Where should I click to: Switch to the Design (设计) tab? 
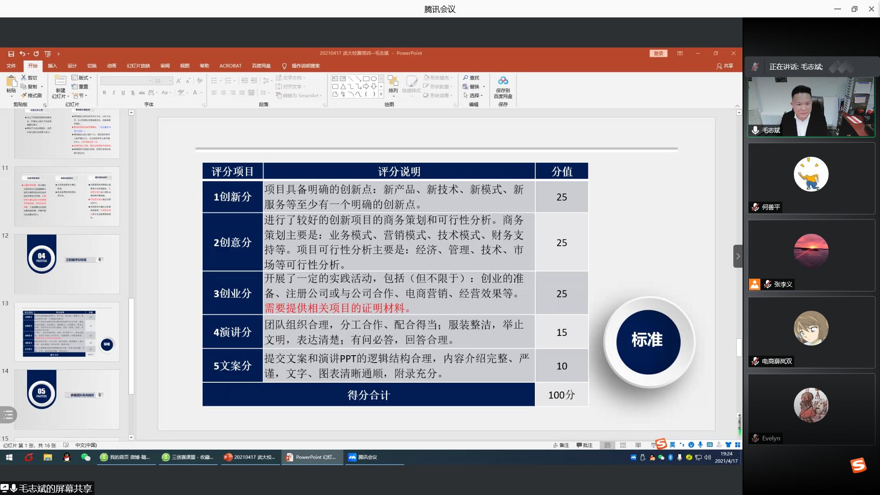coord(72,66)
